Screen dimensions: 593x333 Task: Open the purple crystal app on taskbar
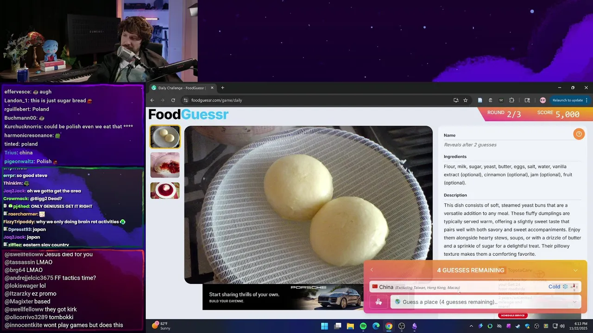pos(415,326)
